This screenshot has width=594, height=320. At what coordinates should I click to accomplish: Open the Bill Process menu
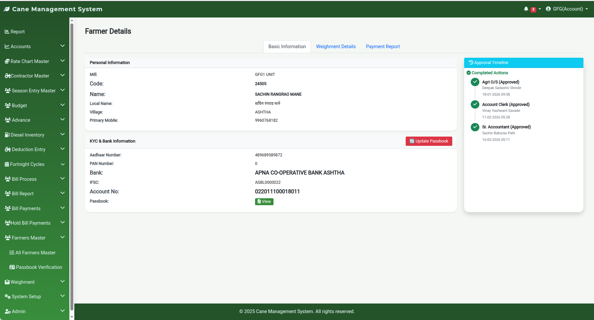pos(35,179)
